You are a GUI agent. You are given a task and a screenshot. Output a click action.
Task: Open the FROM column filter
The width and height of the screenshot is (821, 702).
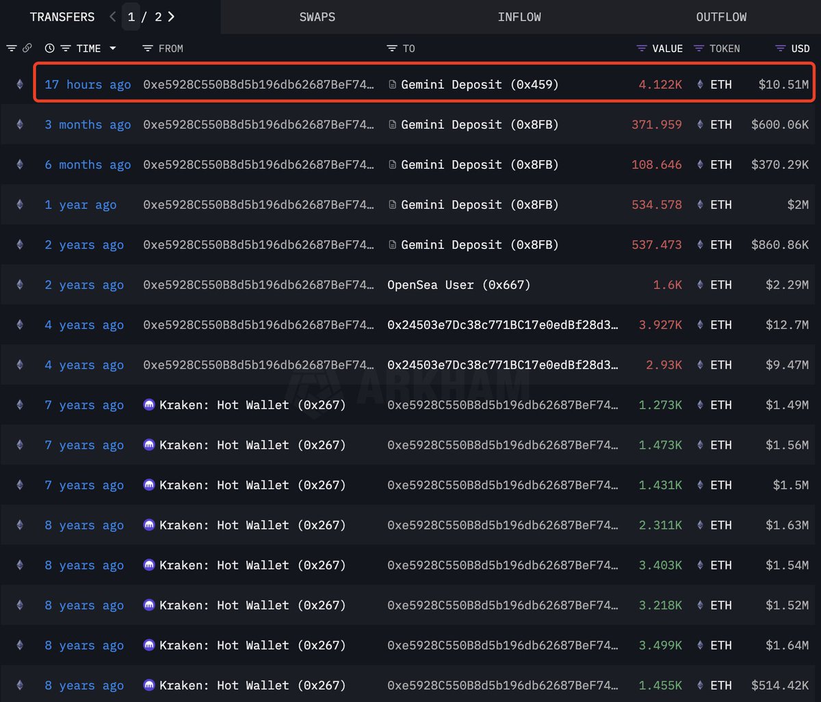[x=147, y=49]
